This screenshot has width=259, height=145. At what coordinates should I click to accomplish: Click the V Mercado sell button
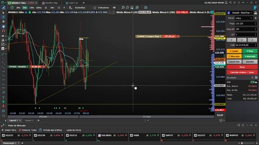(250, 56)
